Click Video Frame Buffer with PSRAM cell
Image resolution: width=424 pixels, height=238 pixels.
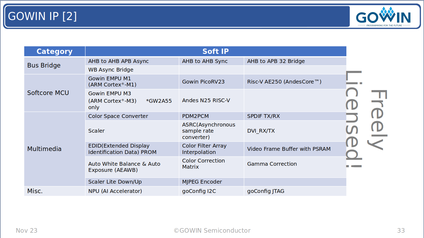(x=295, y=149)
